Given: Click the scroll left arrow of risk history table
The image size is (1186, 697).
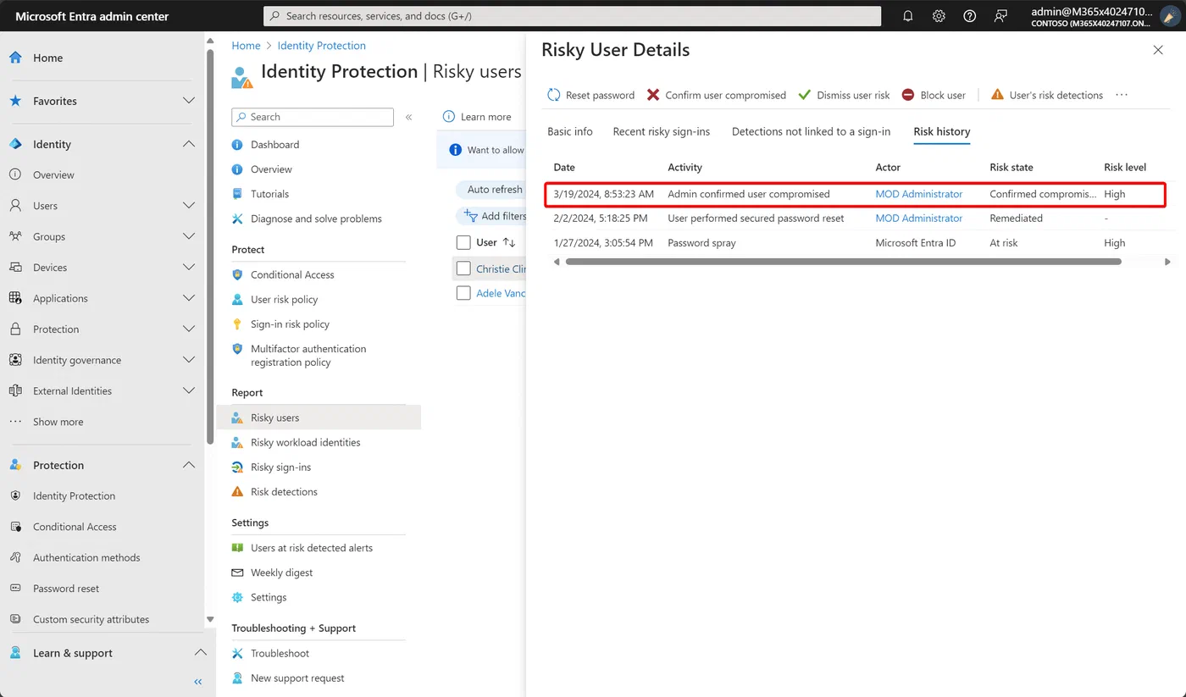Looking at the screenshot, I should click(557, 262).
